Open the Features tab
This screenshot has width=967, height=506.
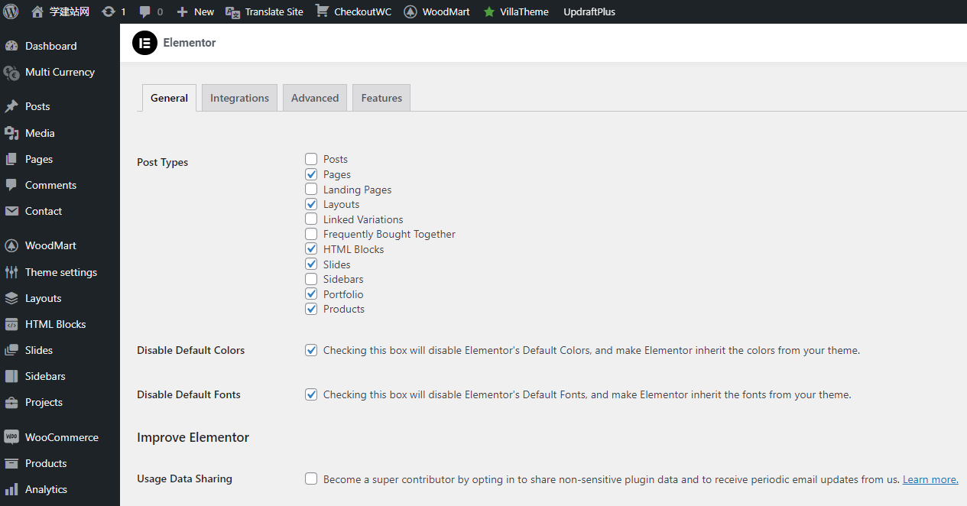pyautogui.click(x=381, y=98)
